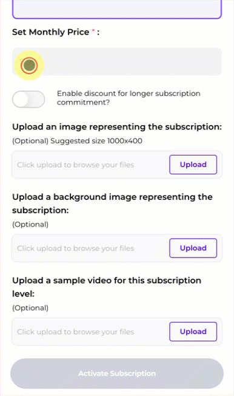Click Upload for the background image

pyautogui.click(x=193, y=248)
